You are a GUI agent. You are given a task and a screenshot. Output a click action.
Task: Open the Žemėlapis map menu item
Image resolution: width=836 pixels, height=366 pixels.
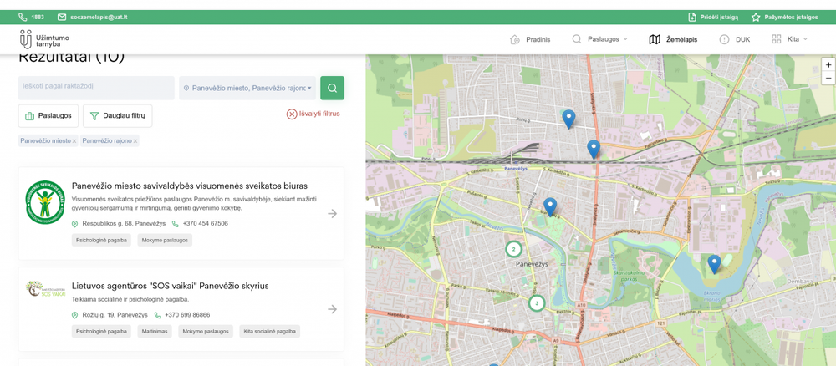point(673,39)
